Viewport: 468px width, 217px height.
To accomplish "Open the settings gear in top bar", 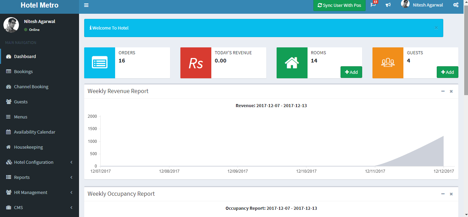I will click(456, 5).
